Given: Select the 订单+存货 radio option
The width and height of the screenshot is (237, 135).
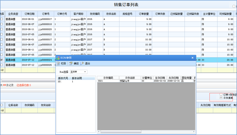Looking at the screenshot, I should click(221, 95).
